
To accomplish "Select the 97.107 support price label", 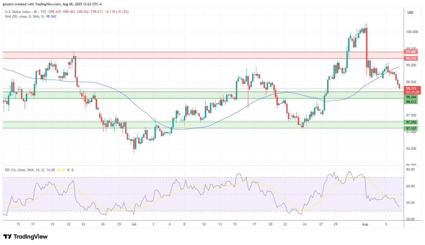I will 411,129.
